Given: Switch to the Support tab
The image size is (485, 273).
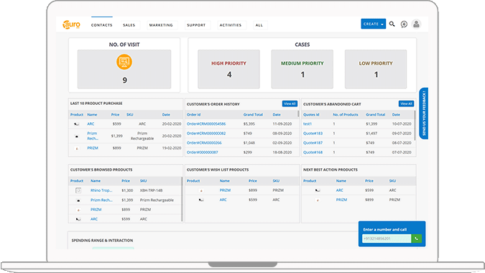Looking at the screenshot, I should pos(196,25).
